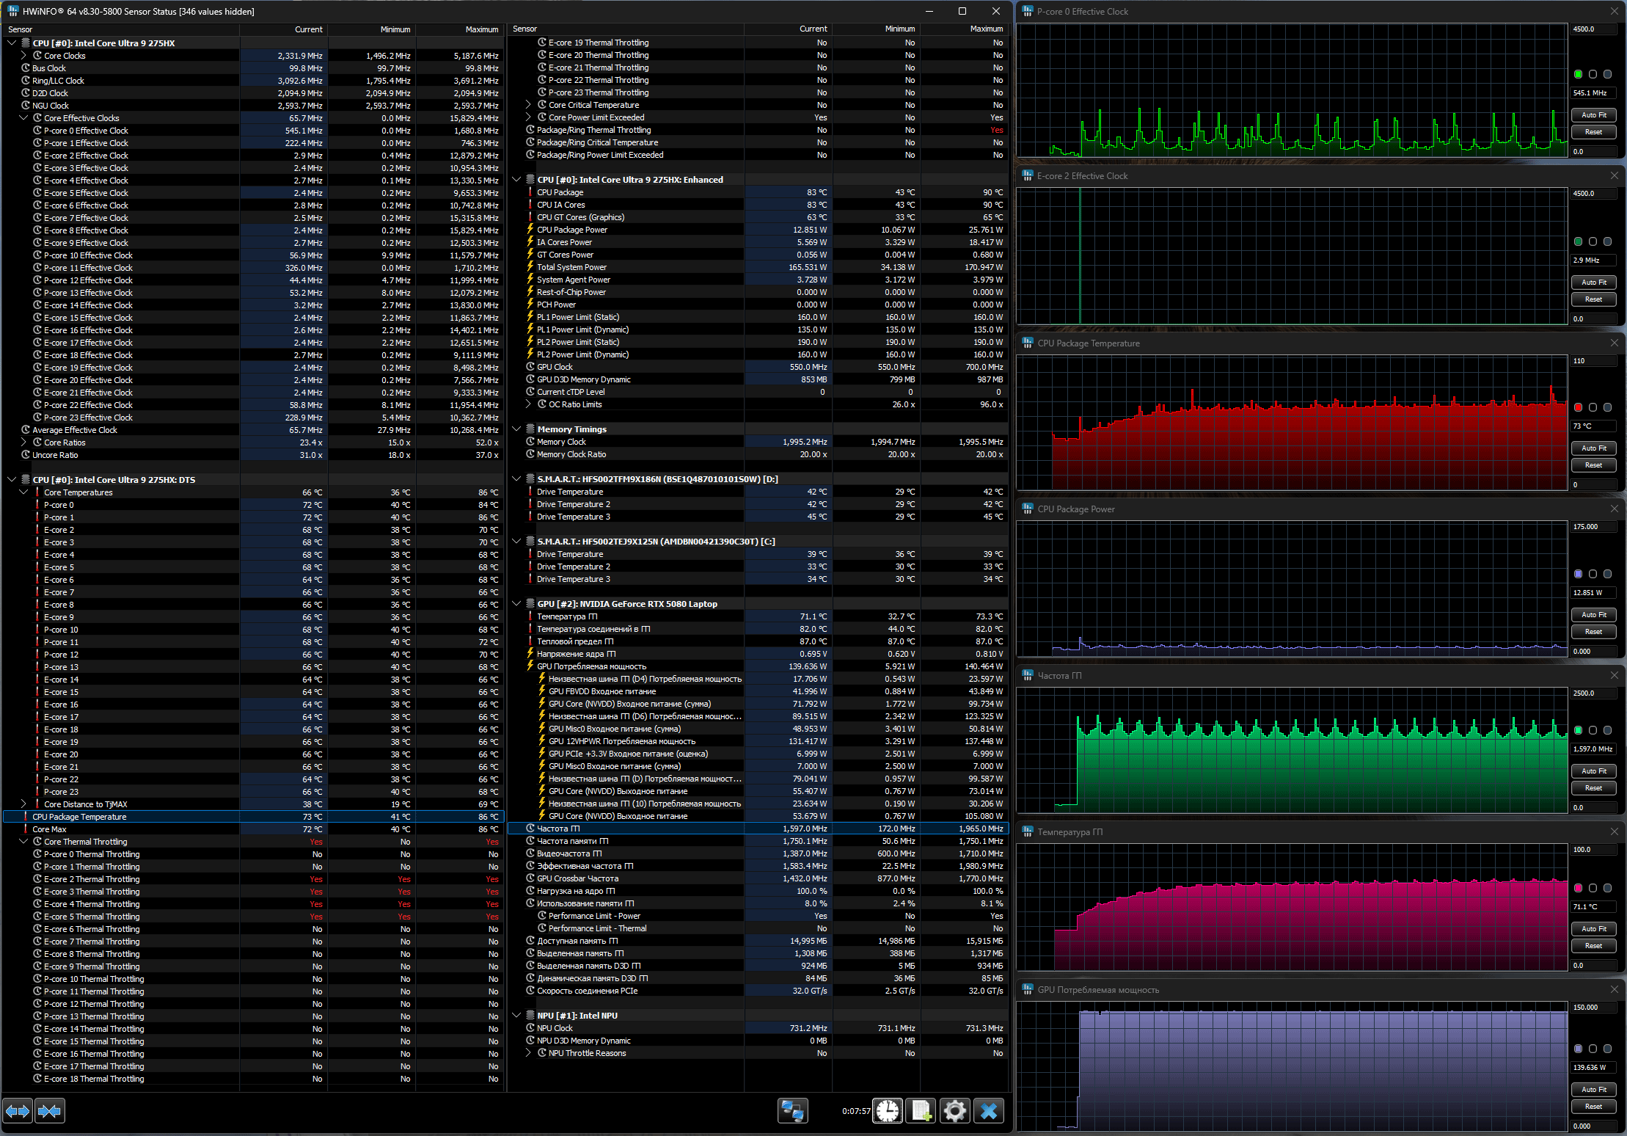Click the 4500.0 max field in the P-core 0 graph
The height and width of the screenshot is (1136, 1627).
point(1593,29)
